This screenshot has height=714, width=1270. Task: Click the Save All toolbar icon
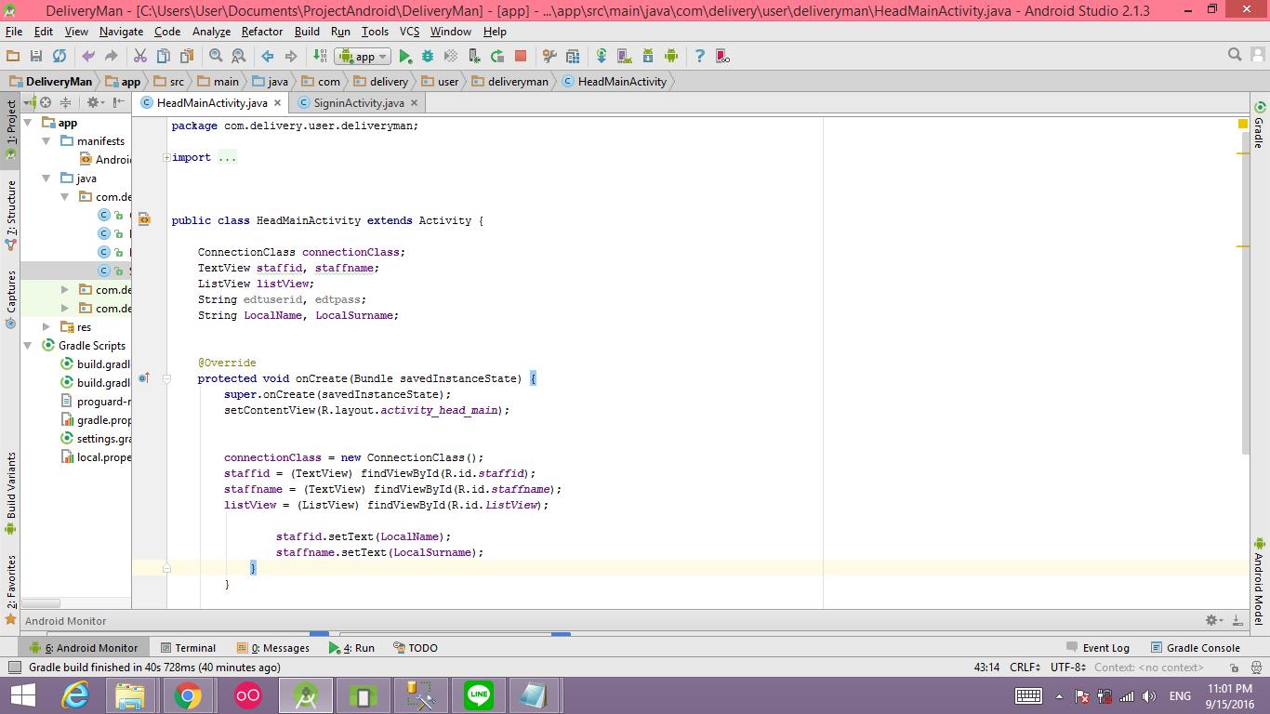point(36,57)
